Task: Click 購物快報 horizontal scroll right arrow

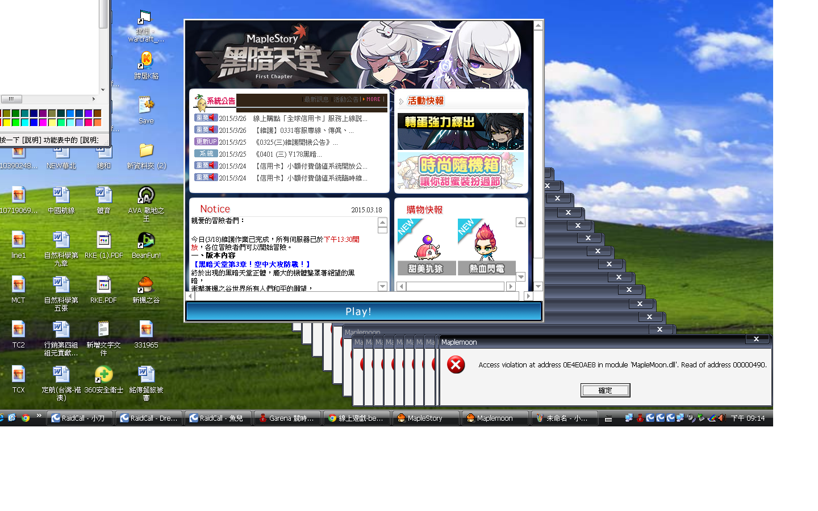Action: click(x=511, y=287)
